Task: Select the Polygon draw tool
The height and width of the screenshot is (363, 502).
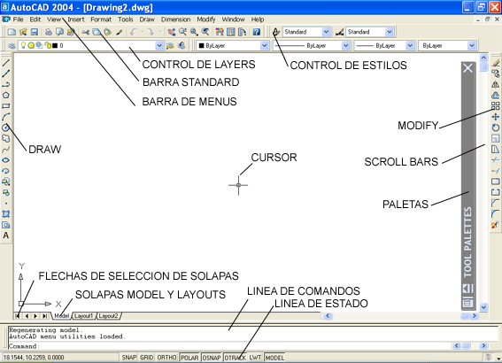Action: pyautogui.click(x=6, y=96)
